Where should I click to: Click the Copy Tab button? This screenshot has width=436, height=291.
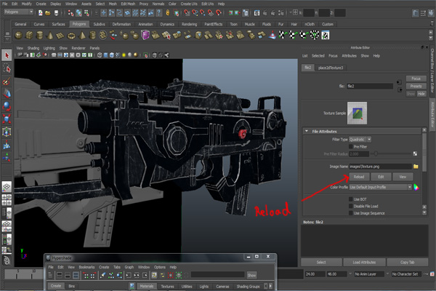[408, 263]
